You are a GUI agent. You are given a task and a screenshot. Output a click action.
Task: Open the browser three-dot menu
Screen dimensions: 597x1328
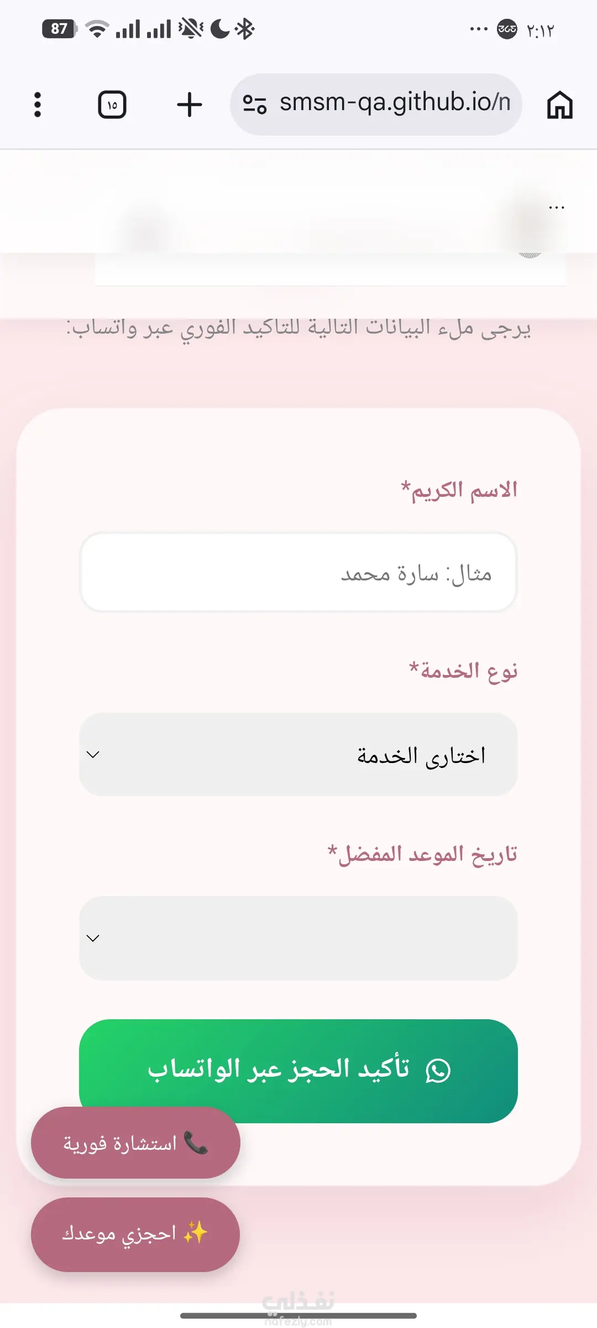[x=37, y=105]
